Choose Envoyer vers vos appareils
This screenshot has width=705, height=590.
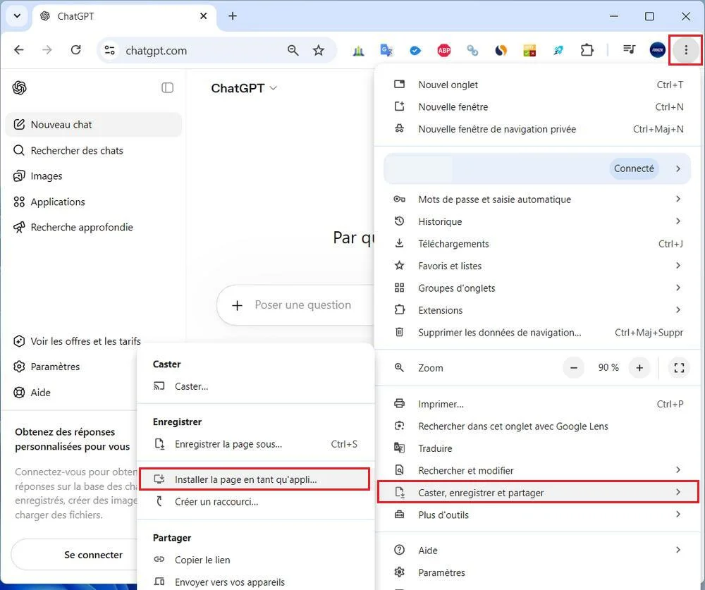tap(255, 582)
